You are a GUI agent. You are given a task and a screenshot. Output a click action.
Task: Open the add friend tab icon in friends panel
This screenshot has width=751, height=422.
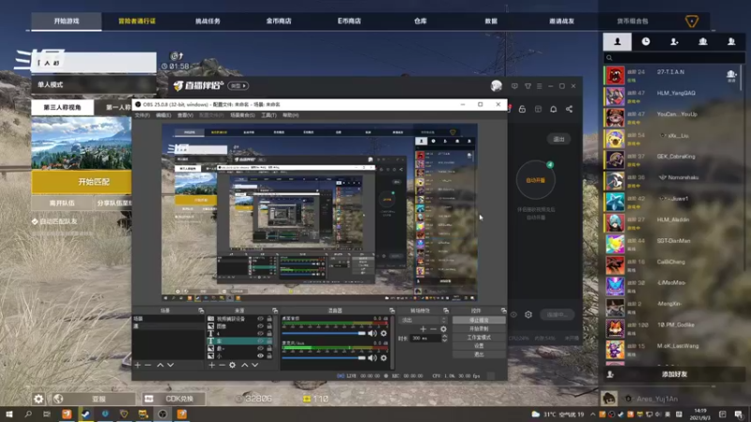pyautogui.click(x=674, y=41)
